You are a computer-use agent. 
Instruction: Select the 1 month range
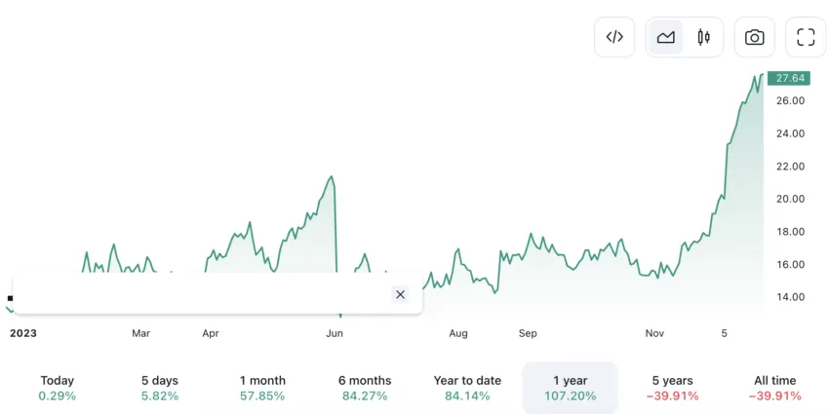262,388
